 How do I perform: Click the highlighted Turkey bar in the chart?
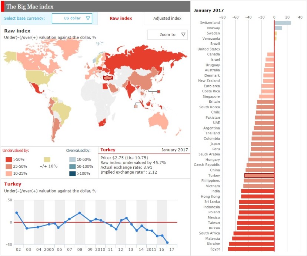[259, 175]
